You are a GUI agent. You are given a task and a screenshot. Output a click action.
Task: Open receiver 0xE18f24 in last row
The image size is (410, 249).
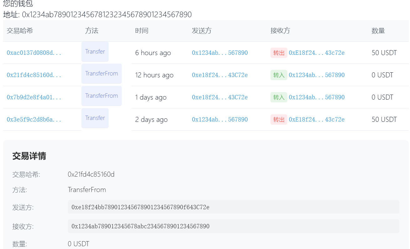click(316, 119)
